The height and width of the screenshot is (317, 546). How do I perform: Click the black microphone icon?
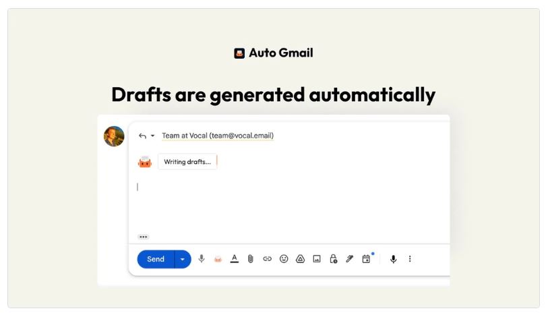point(393,259)
